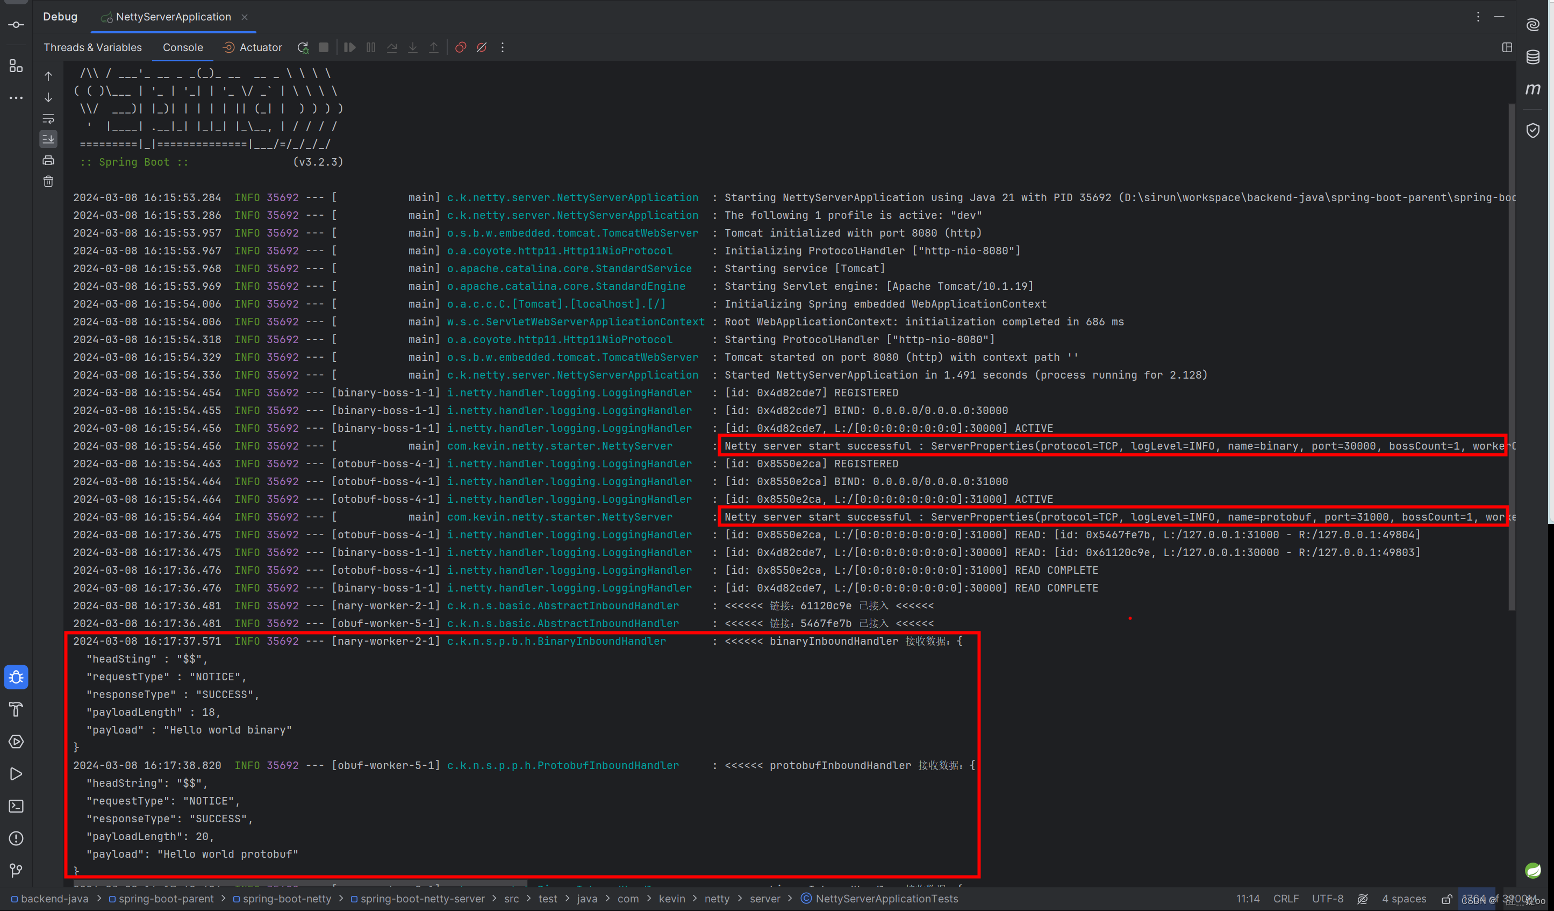1554x911 pixels.
Task: Open the Problems tool window icon
Action: 16,838
